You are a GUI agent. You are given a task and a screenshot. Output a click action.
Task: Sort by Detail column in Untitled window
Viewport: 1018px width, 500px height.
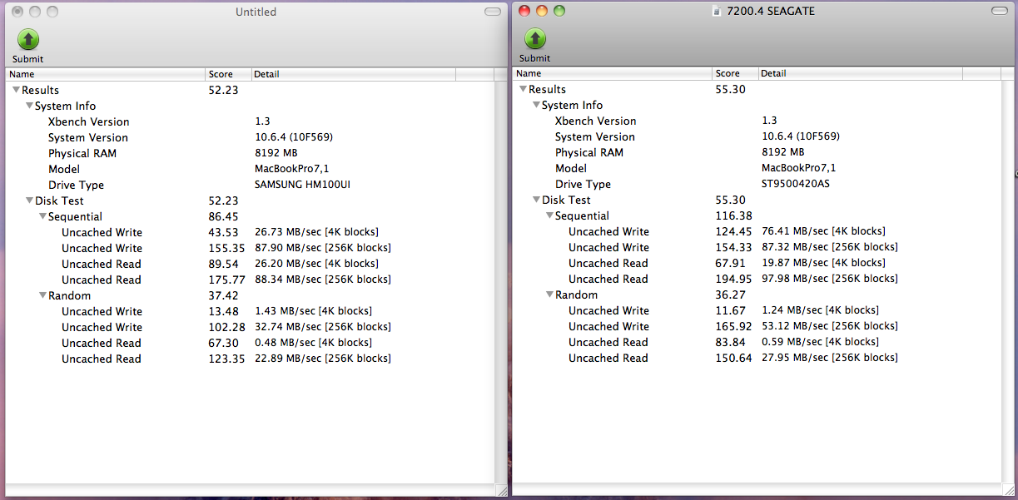[x=354, y=74]
